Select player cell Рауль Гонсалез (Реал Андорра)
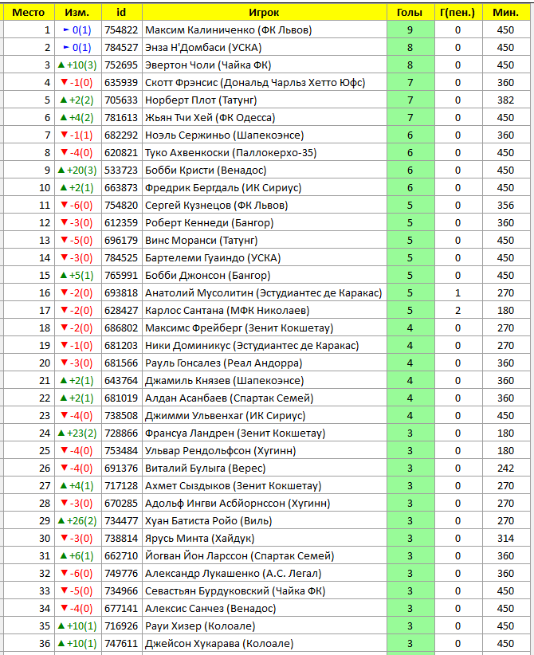This screenshot has height=655, width=534. [x=265, y=363]
